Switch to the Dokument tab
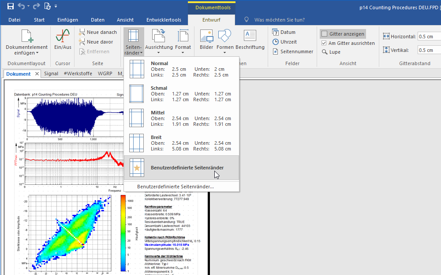 [18, 74]
